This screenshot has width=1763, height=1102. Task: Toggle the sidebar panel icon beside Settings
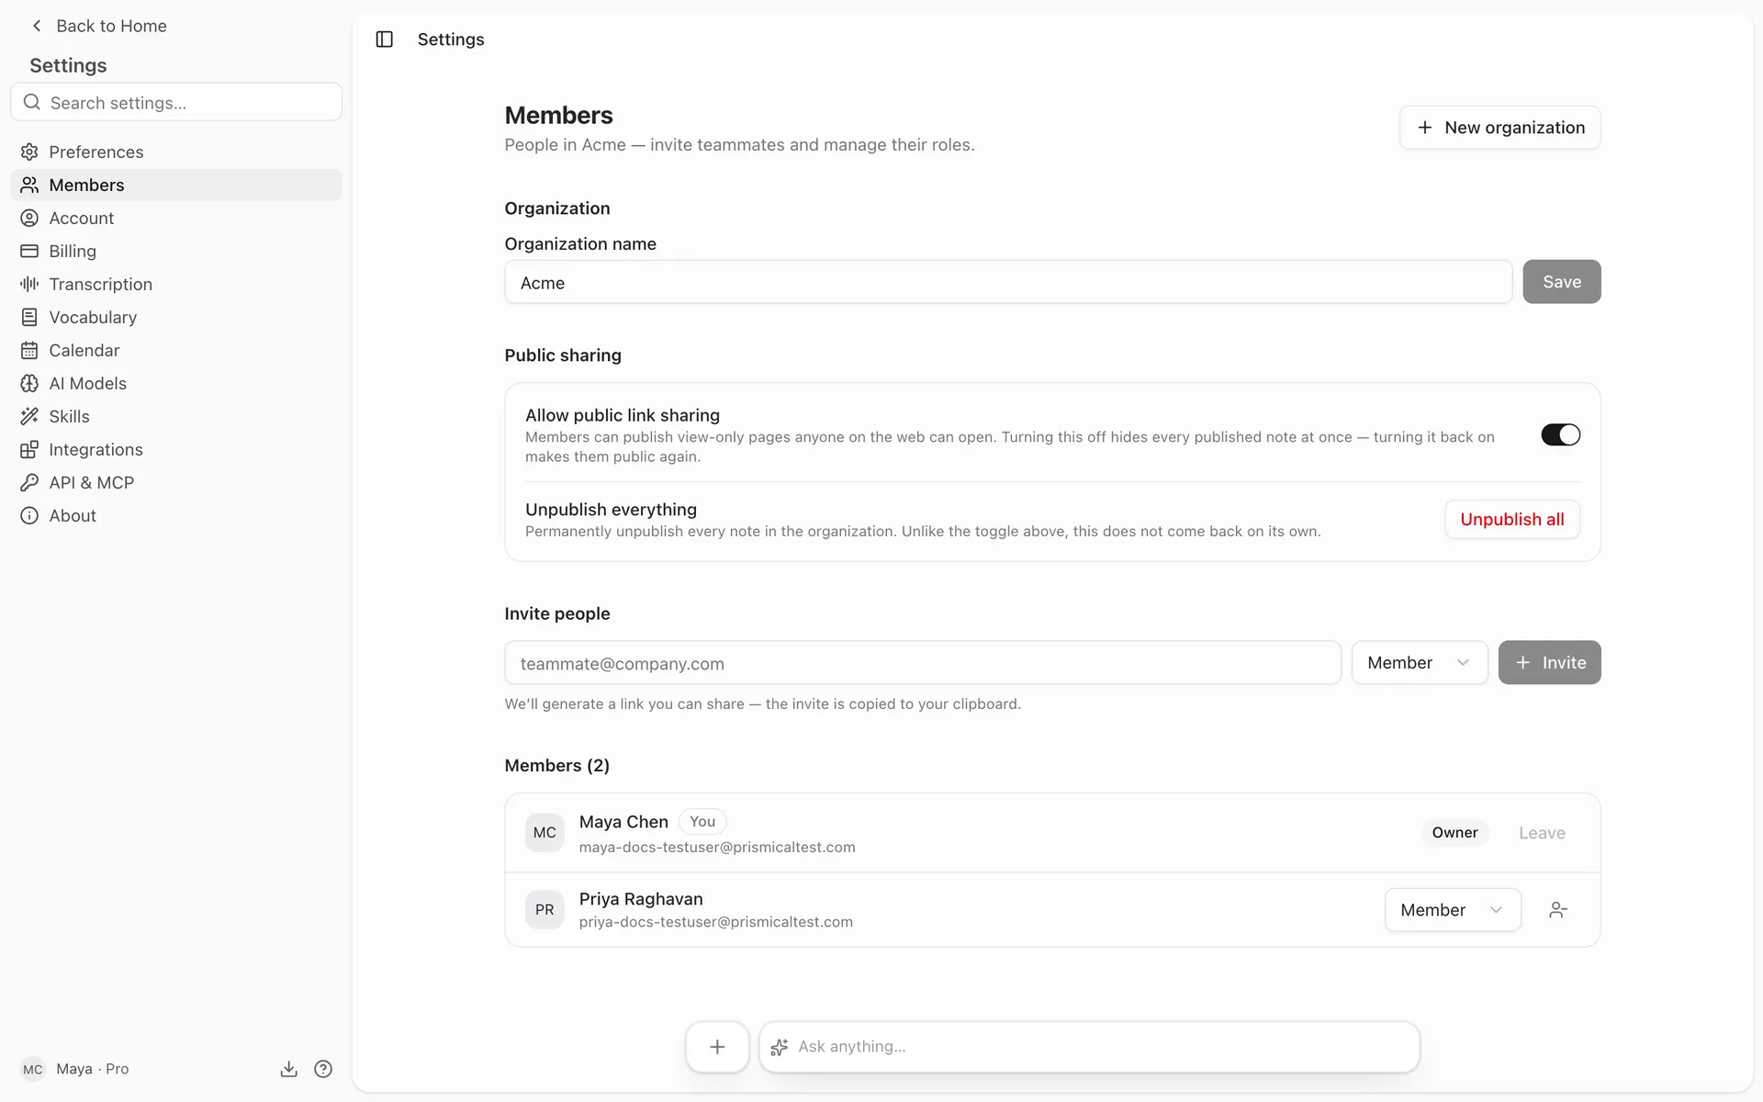[385, 39]
